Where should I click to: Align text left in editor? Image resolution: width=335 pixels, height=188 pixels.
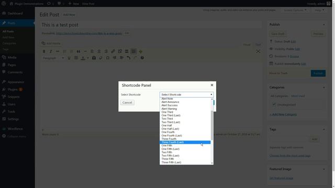click(92, 51)
